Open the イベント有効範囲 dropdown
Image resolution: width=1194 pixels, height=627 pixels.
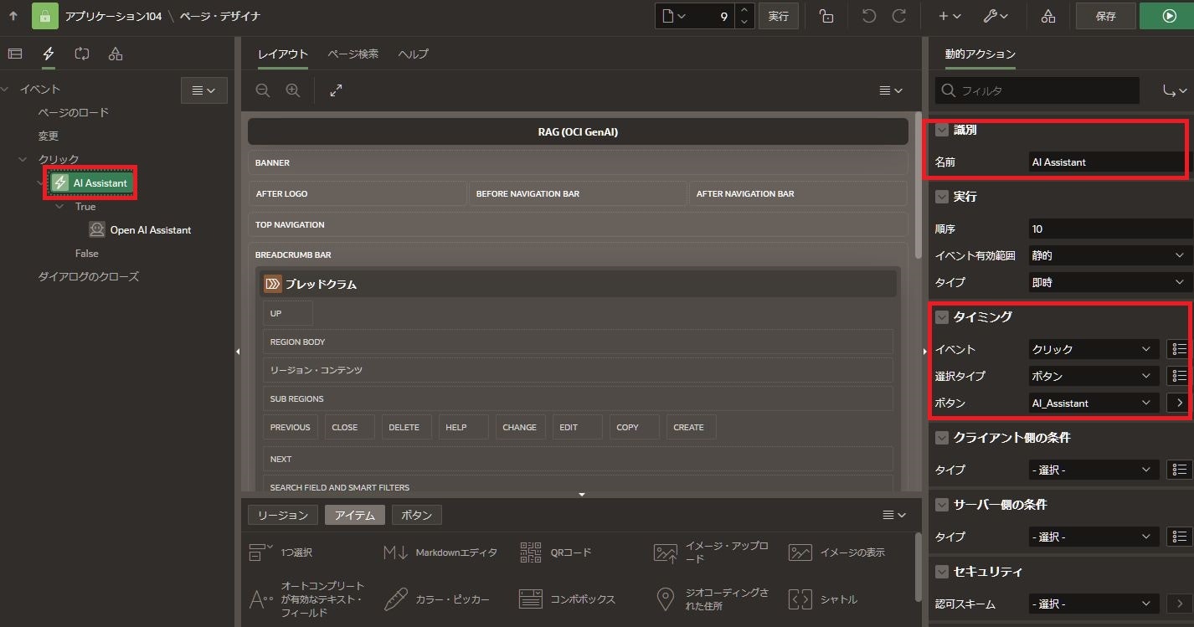(1109, 255)
